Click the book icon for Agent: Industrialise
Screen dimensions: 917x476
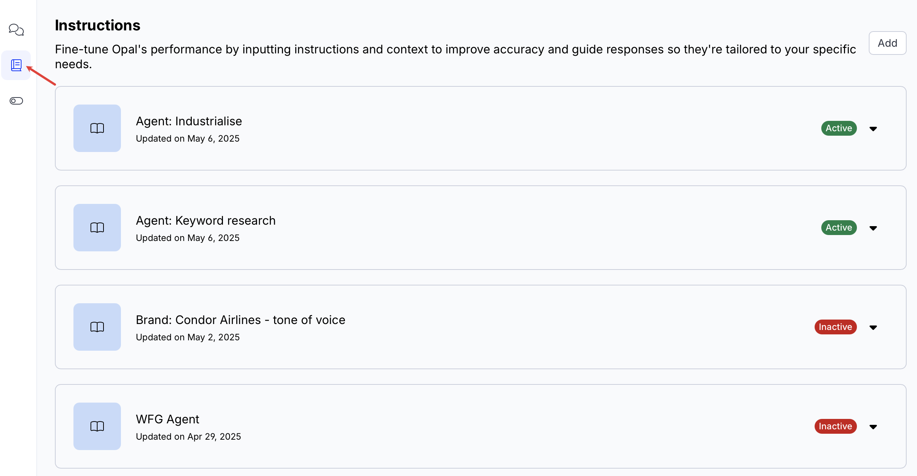97,128
